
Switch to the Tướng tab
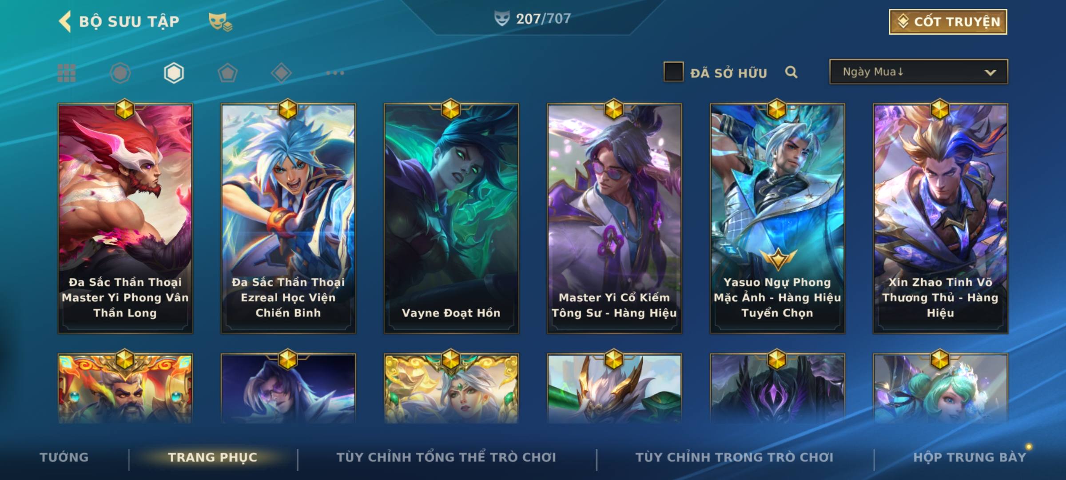coord(64,457)
